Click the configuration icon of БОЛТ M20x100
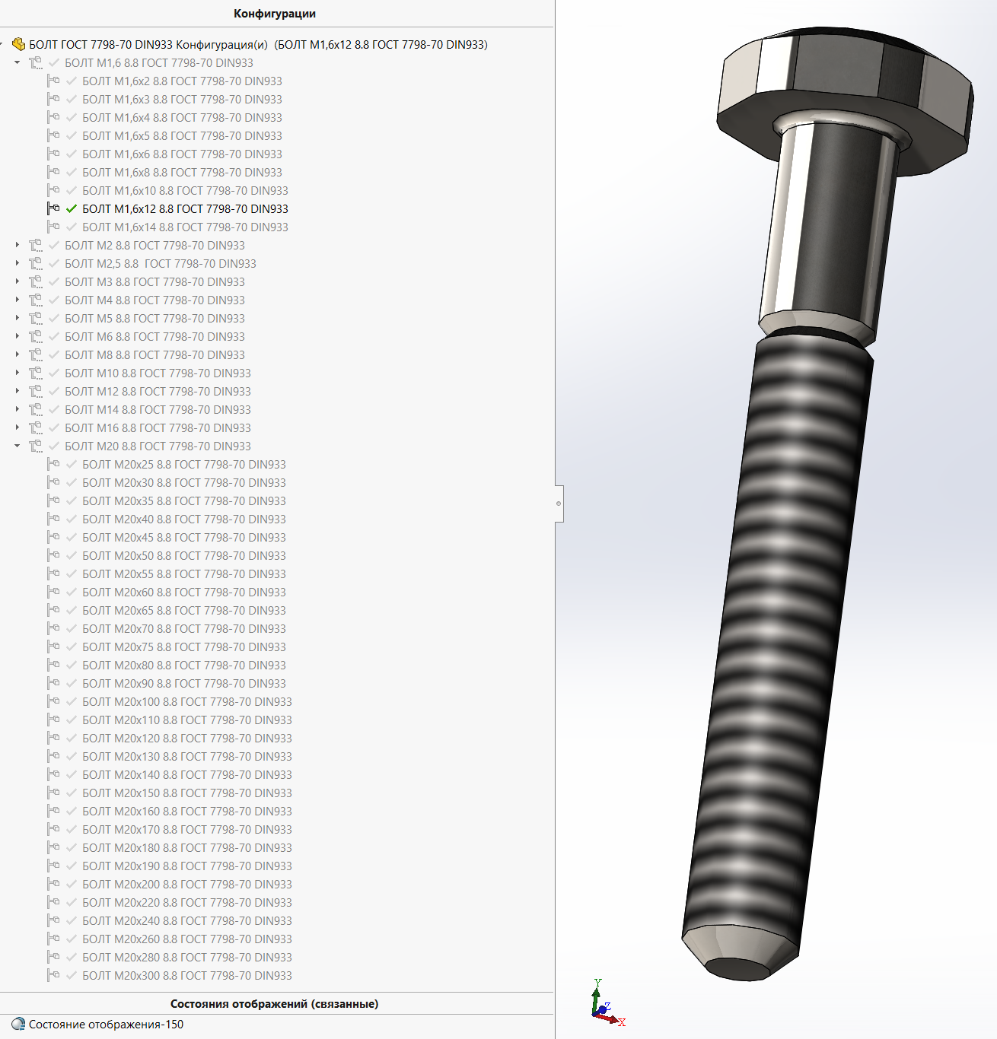The image size is (997, 1039). [x=53, y=701]
